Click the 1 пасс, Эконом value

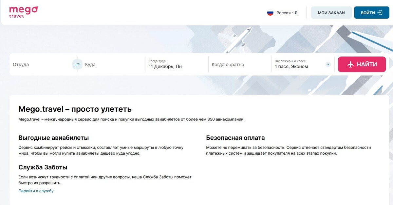point(291,67)
